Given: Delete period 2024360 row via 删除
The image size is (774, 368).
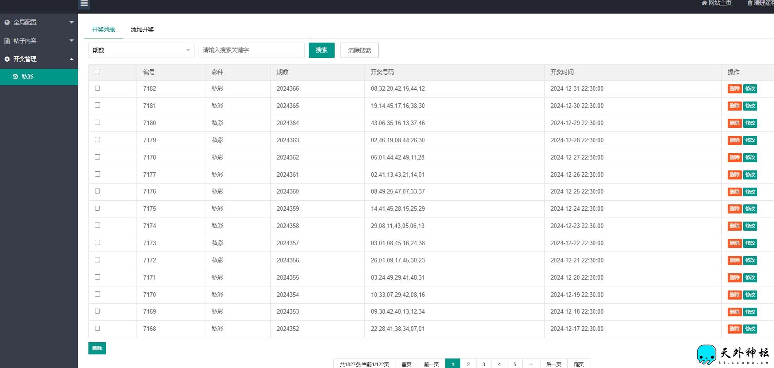Looking at the screenshot, I should coord(735,192).
